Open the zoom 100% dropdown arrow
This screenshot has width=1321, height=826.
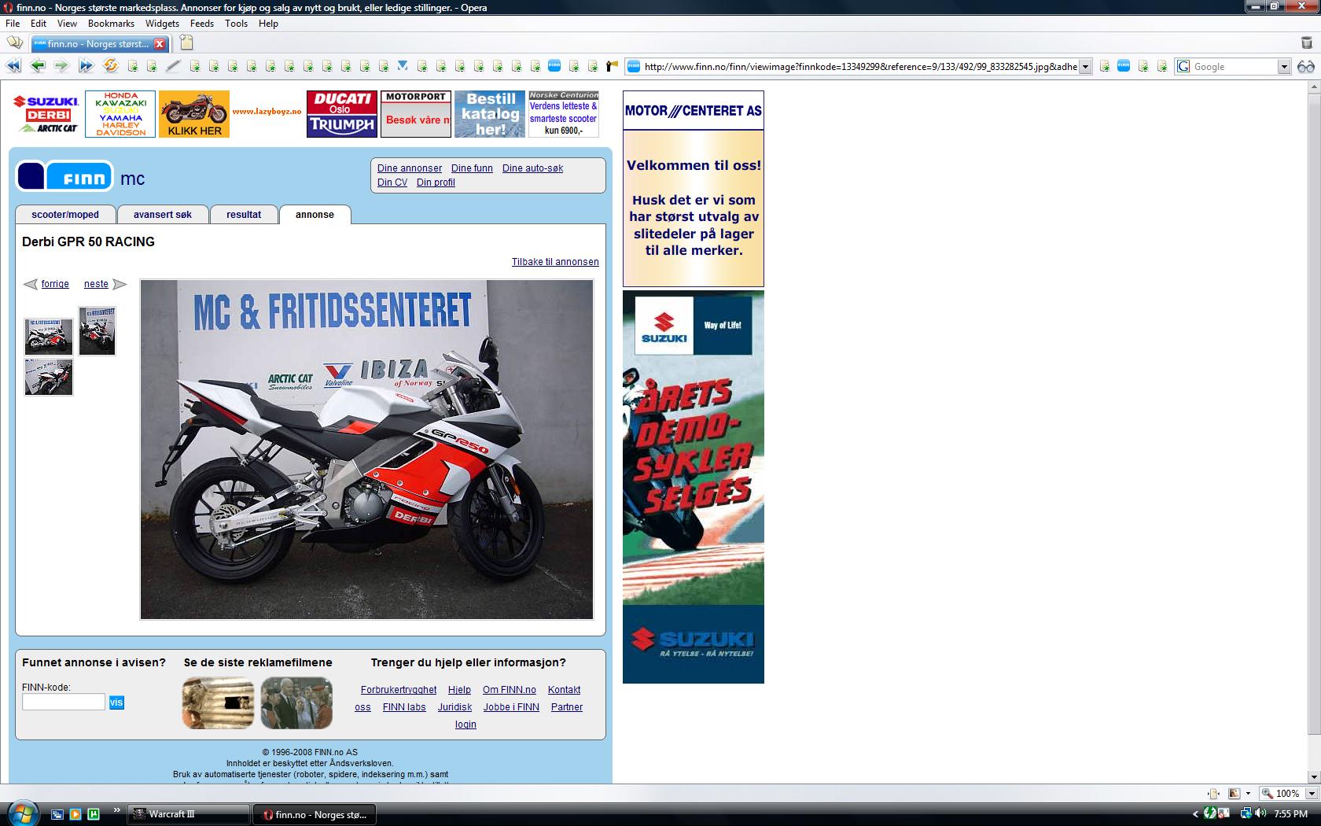1311,793
